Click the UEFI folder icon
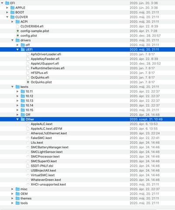Image resolution: width=175 pixels, height=210 pixels. (23, 49)
